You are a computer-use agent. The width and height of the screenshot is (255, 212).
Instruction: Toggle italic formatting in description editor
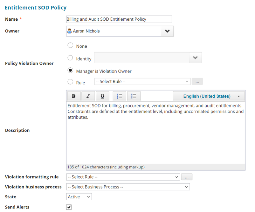coord(88,96)
